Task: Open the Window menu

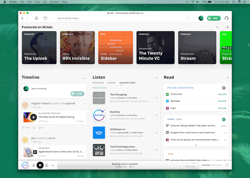Action: pos(54,2)
